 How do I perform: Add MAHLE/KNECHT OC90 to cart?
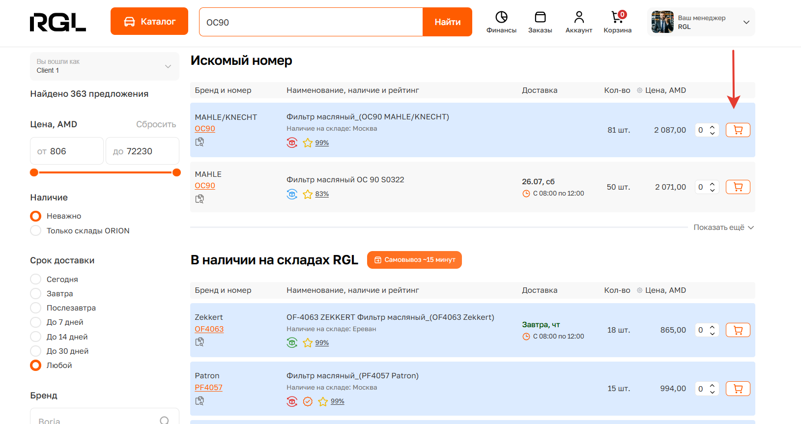coord(738,130)
